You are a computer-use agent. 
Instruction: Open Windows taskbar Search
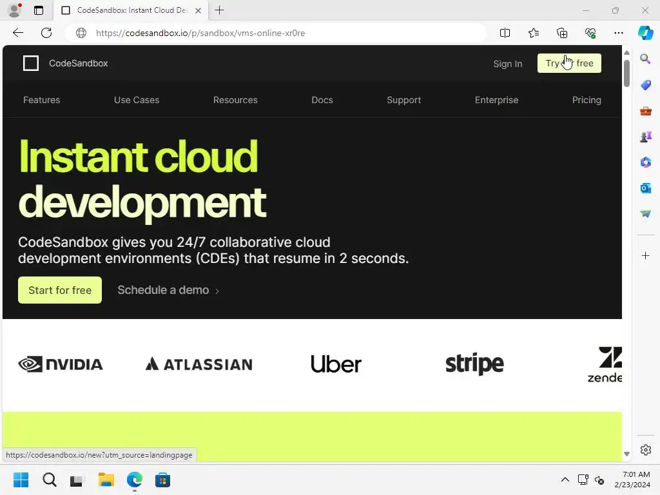click(49, 480)
